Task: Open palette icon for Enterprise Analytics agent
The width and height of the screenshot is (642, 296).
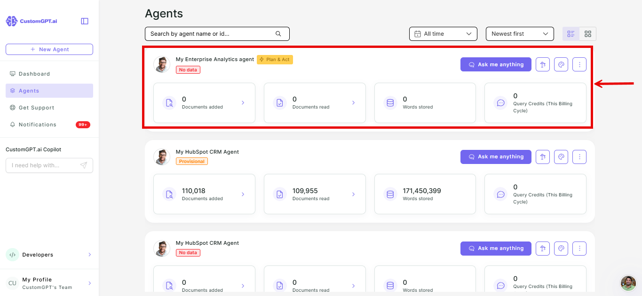Action: tap(561, 64)
